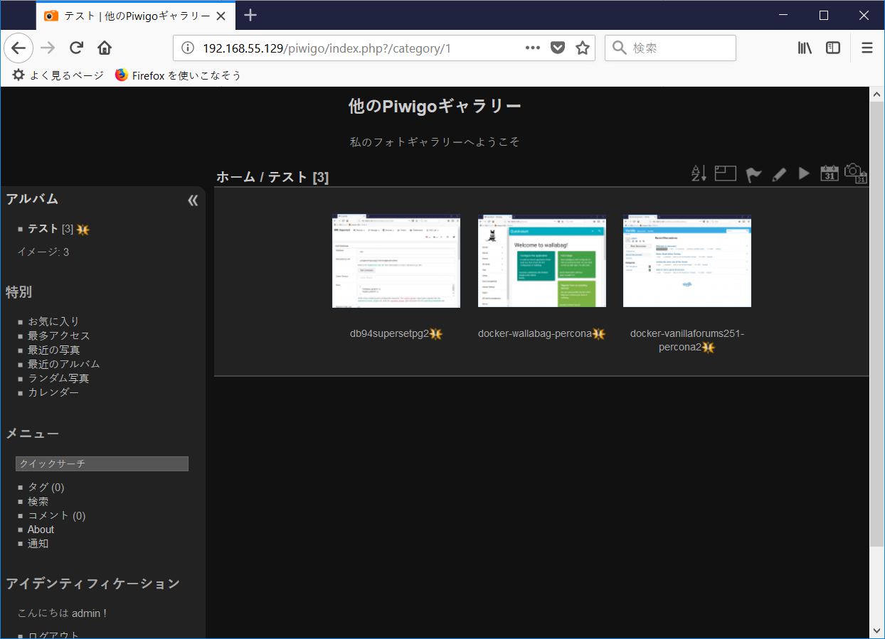Viewport: 885px width, 639px height.
Task: Open the posted-date calendar icon
Action: tap(829, 173)
